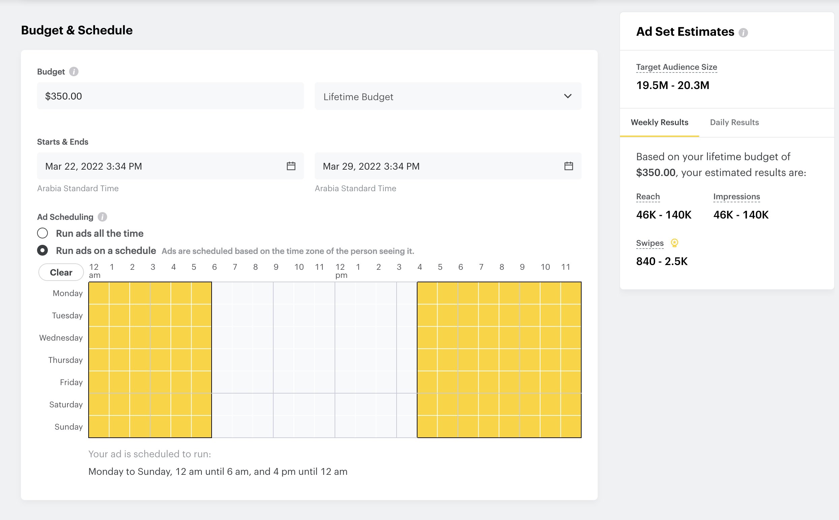This screenshot has width=839, height=520.
Task: Click the Swipes goal badge icon
Action: pos(675,243)
